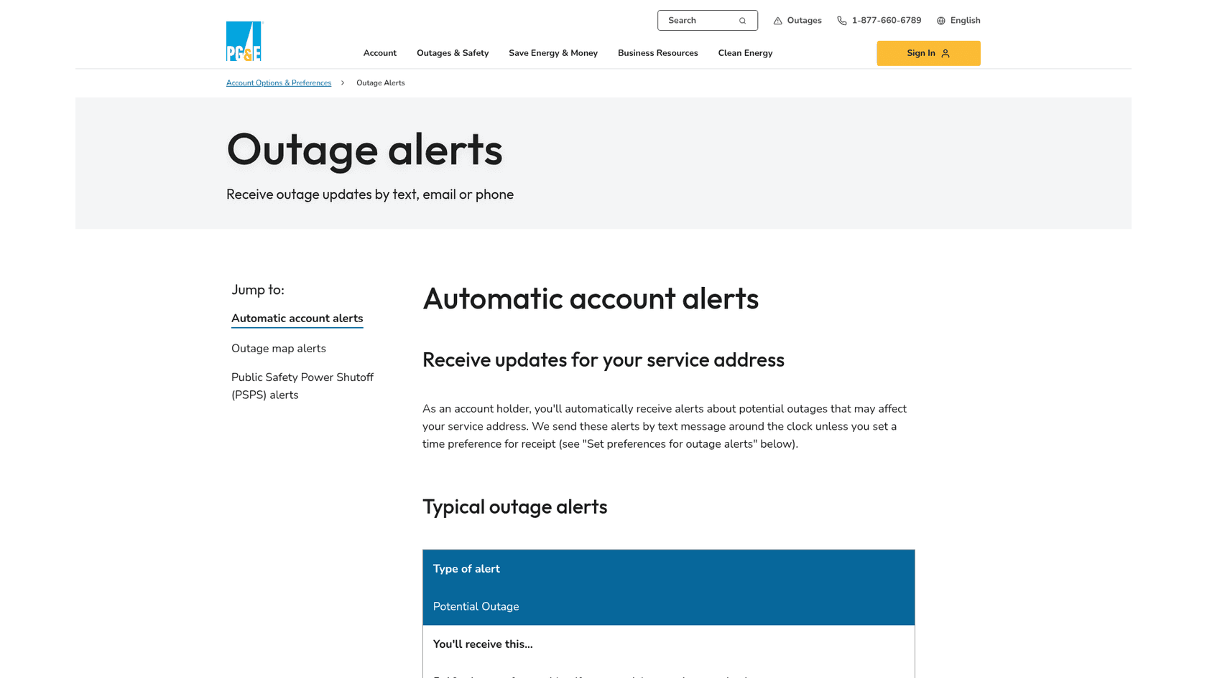The height and width of the screenshot is (678, 1207).
Task: Open the Business Resources menu
Action: point(658,53)
